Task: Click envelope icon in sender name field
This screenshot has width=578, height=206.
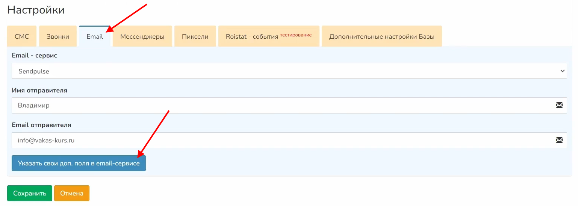Action: (x=559, y=105)
